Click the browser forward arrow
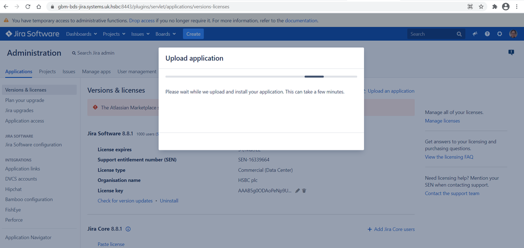 17,6
